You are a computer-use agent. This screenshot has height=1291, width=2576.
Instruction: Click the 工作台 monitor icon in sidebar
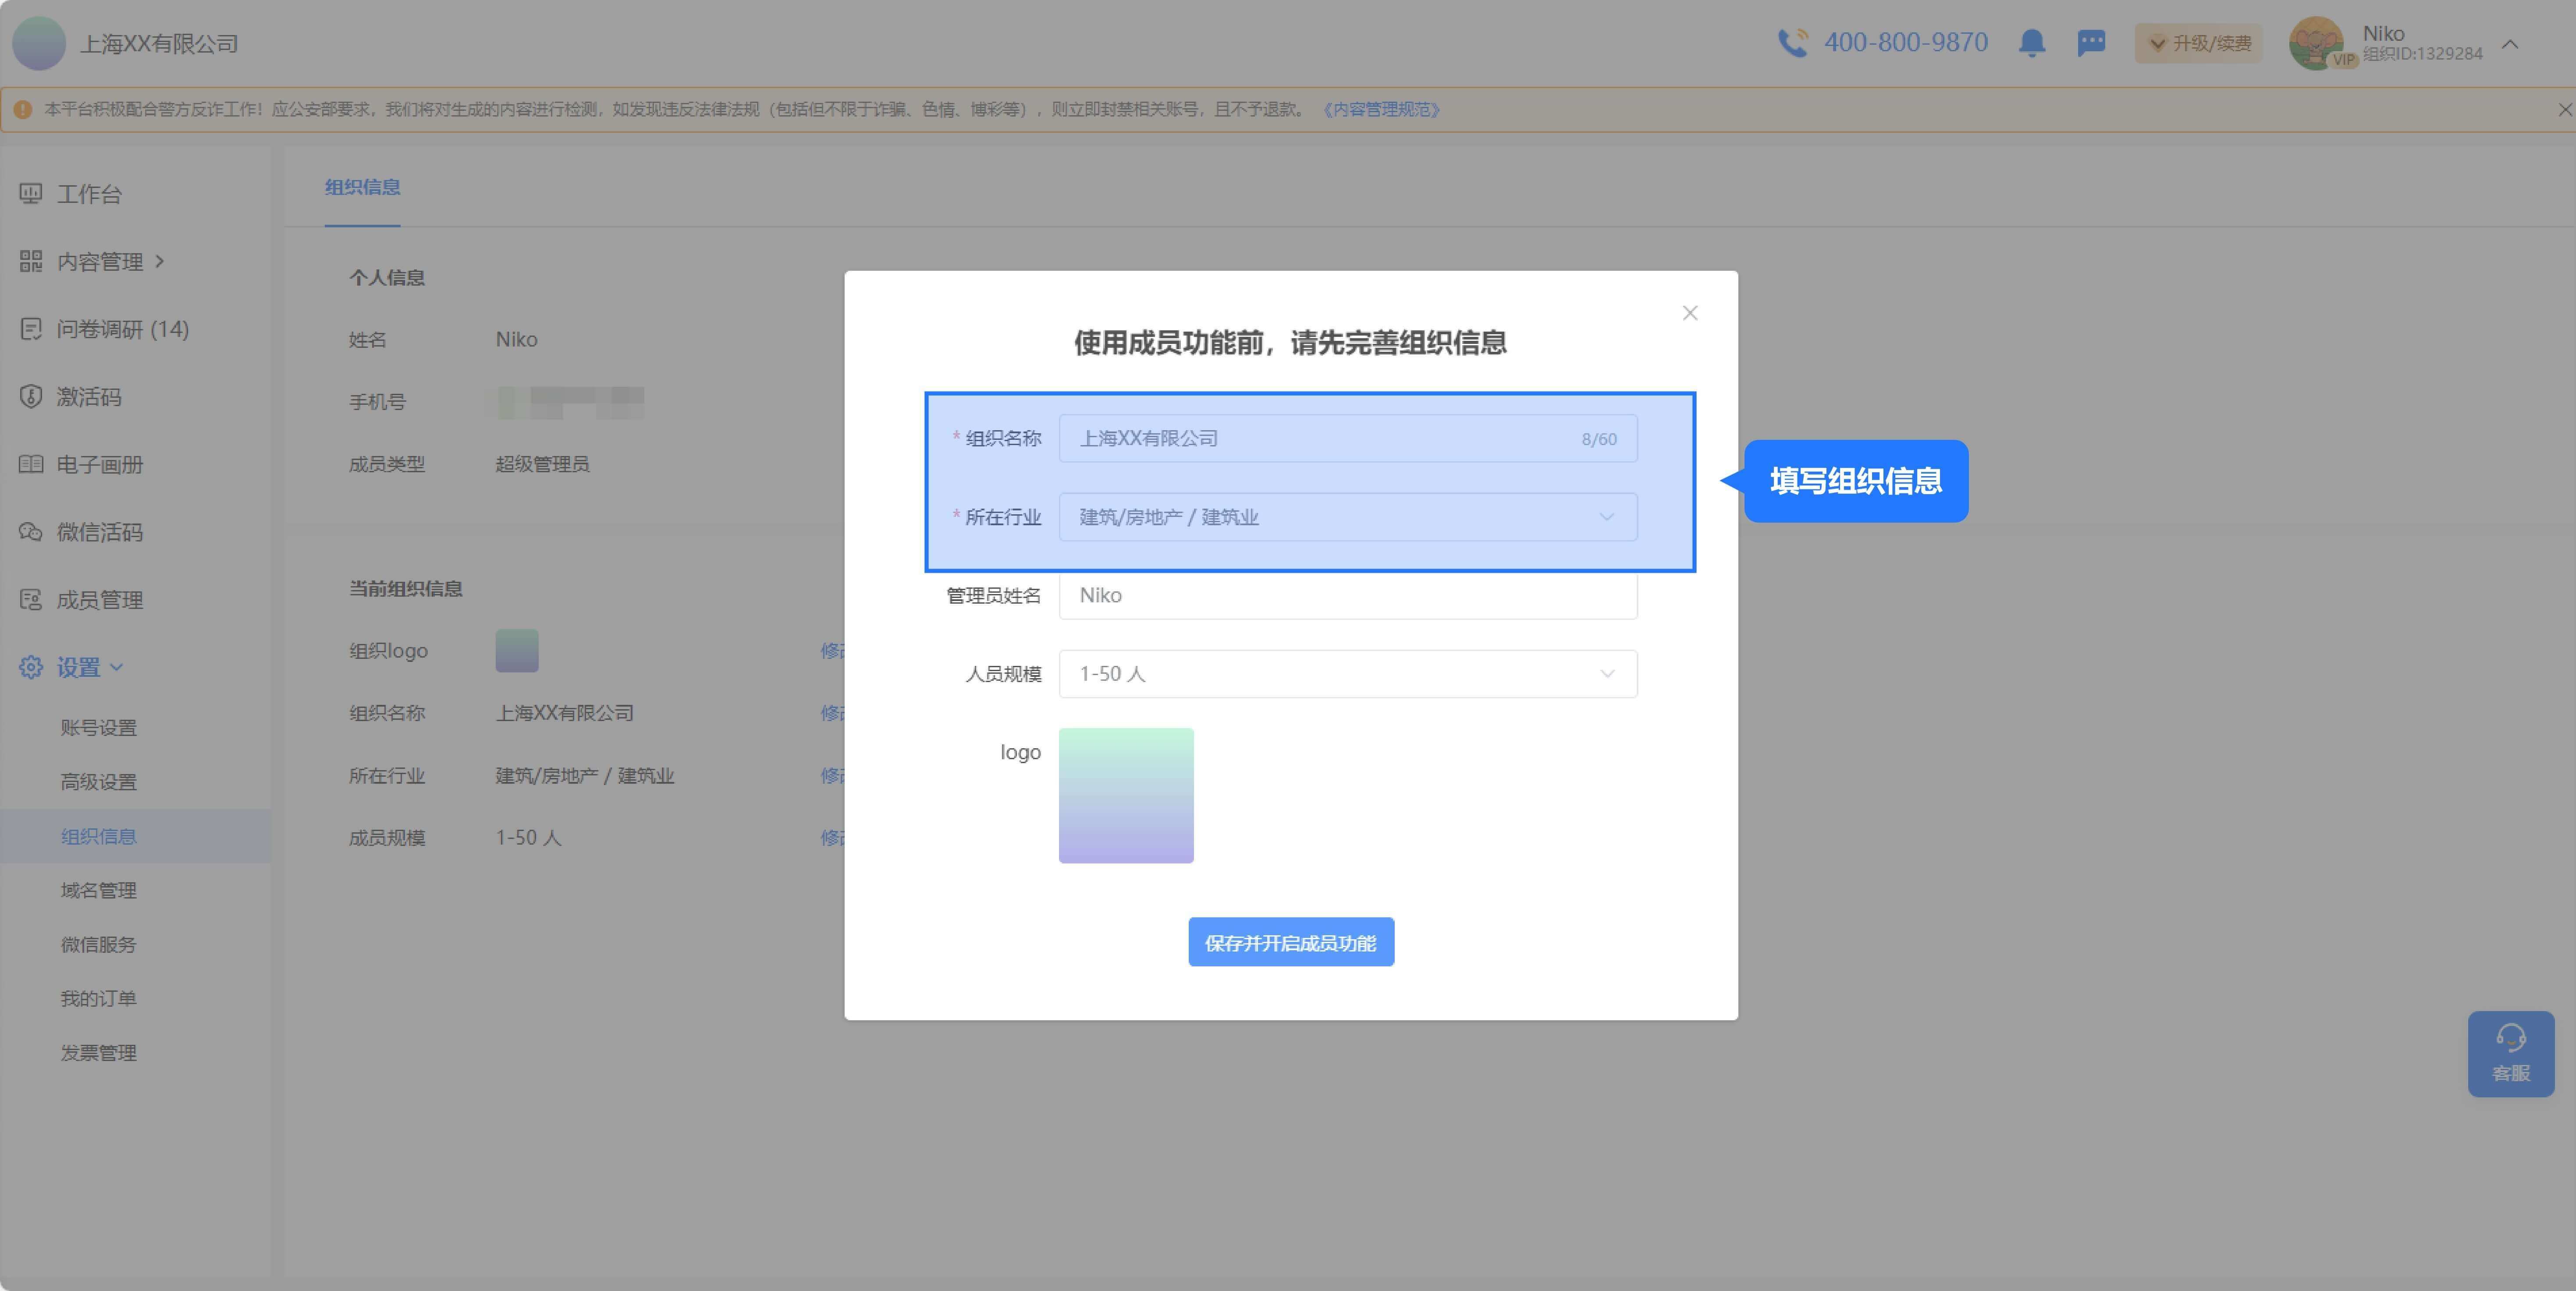(x=31, y=194)
